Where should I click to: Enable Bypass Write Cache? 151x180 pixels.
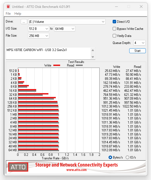(114, 29)
